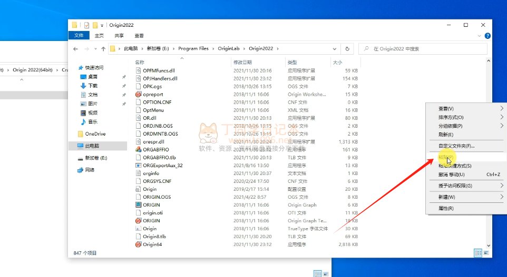
Task: Choose Undo Move in context menu
Action: (466, 175)
